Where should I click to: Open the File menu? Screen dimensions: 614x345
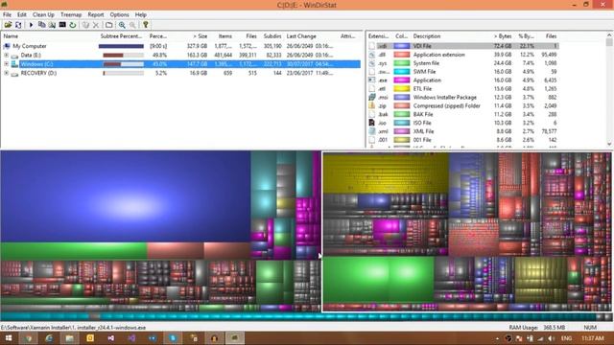[x=7, y=15]
